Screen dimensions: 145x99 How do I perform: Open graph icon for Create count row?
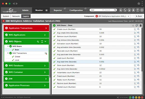pos(135,29)
